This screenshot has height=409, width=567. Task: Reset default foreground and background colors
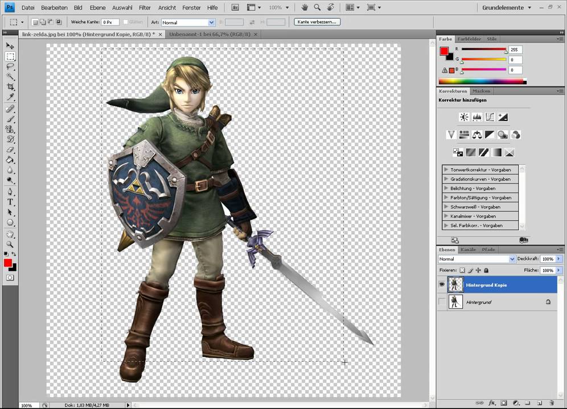(x=6, y=254)
